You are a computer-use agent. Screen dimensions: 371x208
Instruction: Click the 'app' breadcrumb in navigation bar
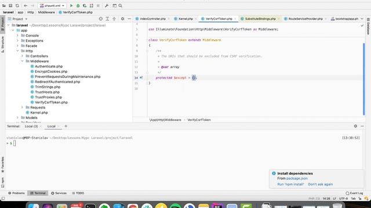pyautogui.click(x=20, y=12)
